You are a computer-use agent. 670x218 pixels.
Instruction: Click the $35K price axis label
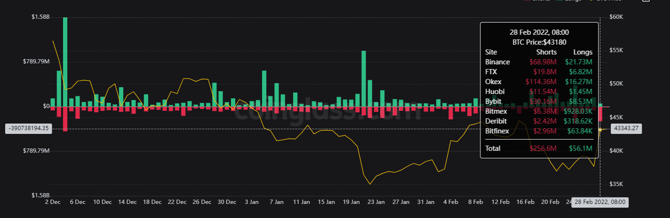(x=616, y=184)
